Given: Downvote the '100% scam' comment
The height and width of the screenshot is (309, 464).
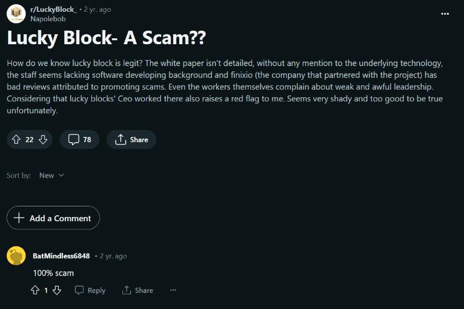Looking at the screenshot, I should click(57, 290).
